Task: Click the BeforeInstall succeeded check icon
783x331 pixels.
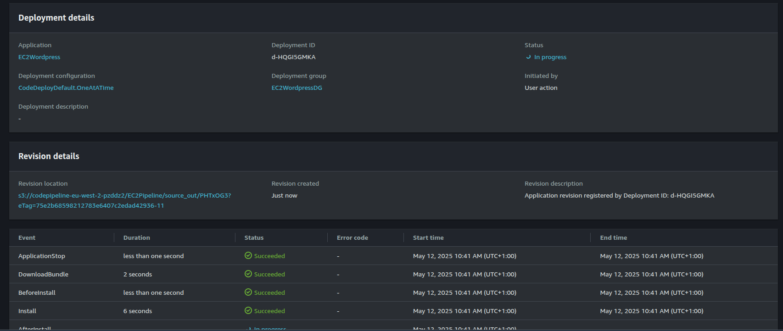Action: pos(248,292)
